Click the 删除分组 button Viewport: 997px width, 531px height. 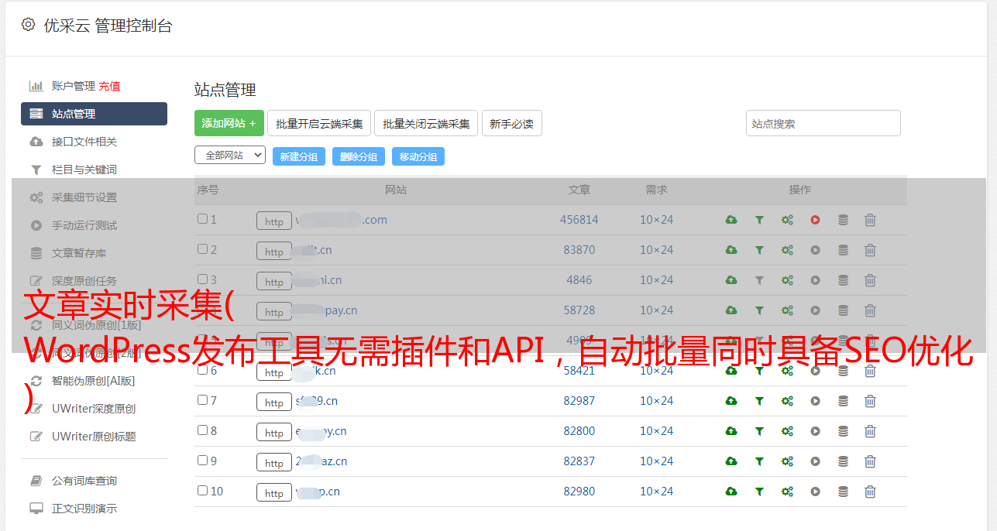pyautogui.click(x=359, y=156)
